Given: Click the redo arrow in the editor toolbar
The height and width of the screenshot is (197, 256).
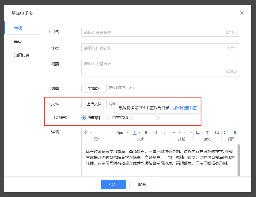Looking at the screenshot, I should point(107,132).
